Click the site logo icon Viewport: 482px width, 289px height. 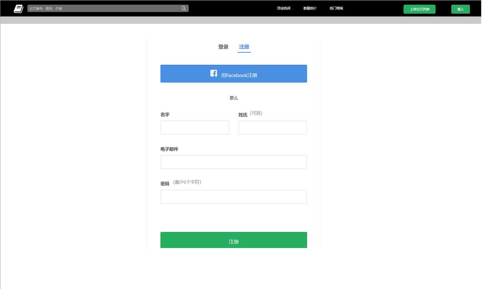(x=18, y=8)
